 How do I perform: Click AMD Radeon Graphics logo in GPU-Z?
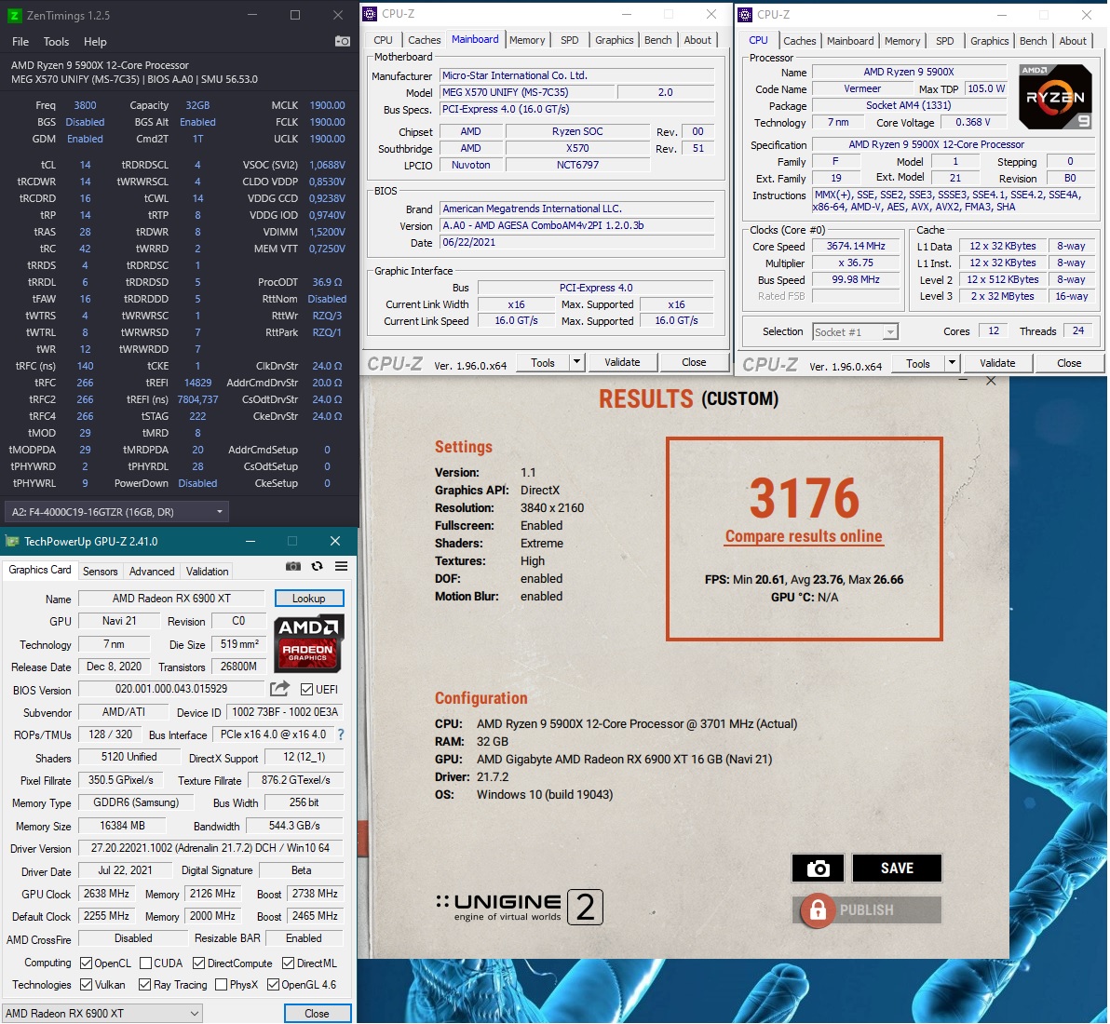click(308, 643)
